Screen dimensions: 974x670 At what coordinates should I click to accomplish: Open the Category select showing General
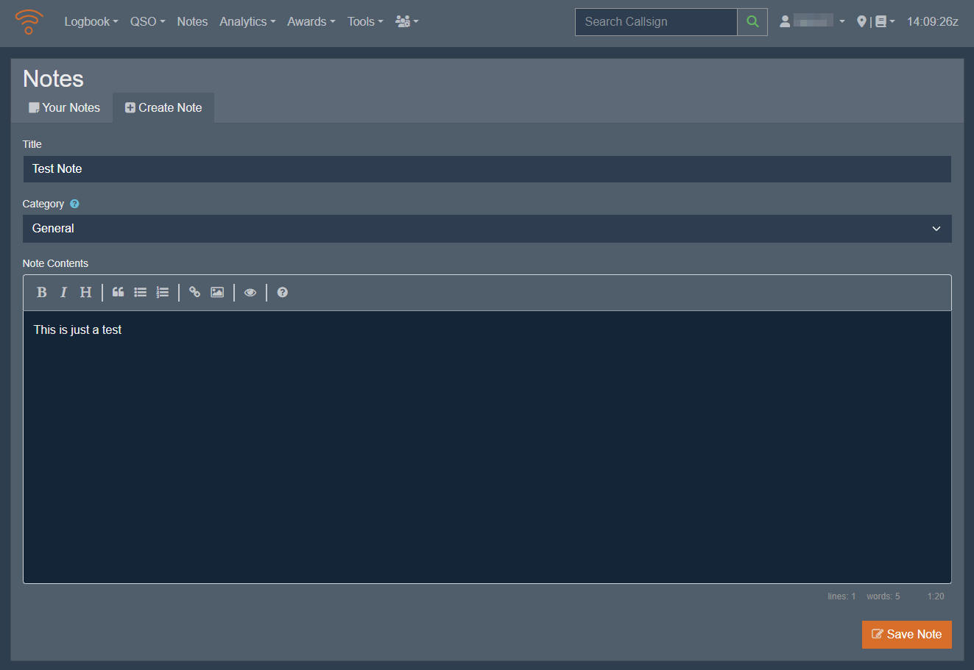(487, 229)
